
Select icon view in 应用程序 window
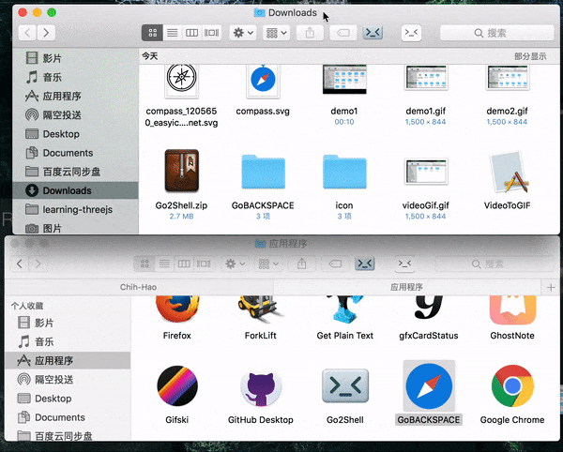tap(145, 264)
